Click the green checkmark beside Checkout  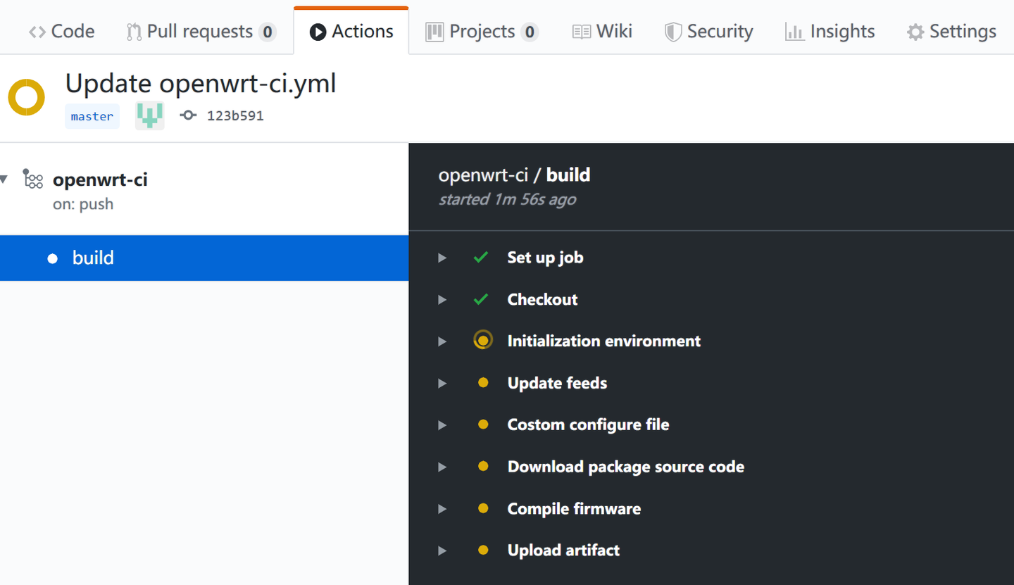(481, 298)
